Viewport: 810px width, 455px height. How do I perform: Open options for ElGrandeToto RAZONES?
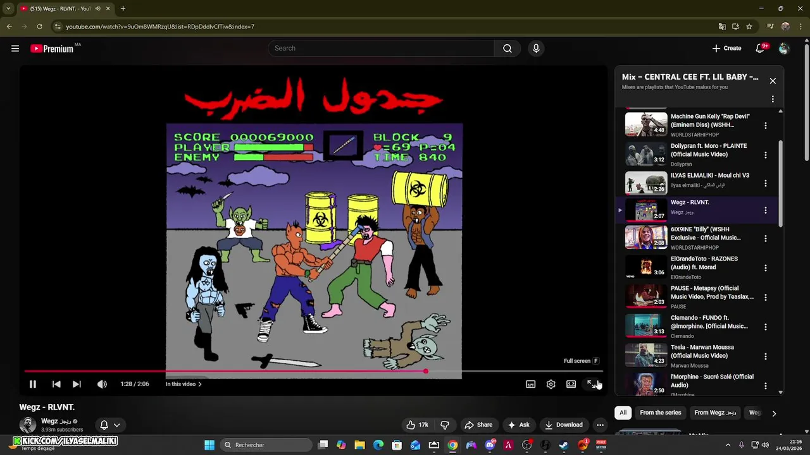pyautogui.click(x=766, y=268)
